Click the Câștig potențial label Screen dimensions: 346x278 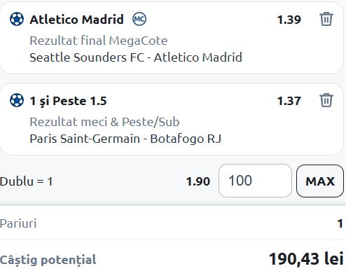pos(48,260)
